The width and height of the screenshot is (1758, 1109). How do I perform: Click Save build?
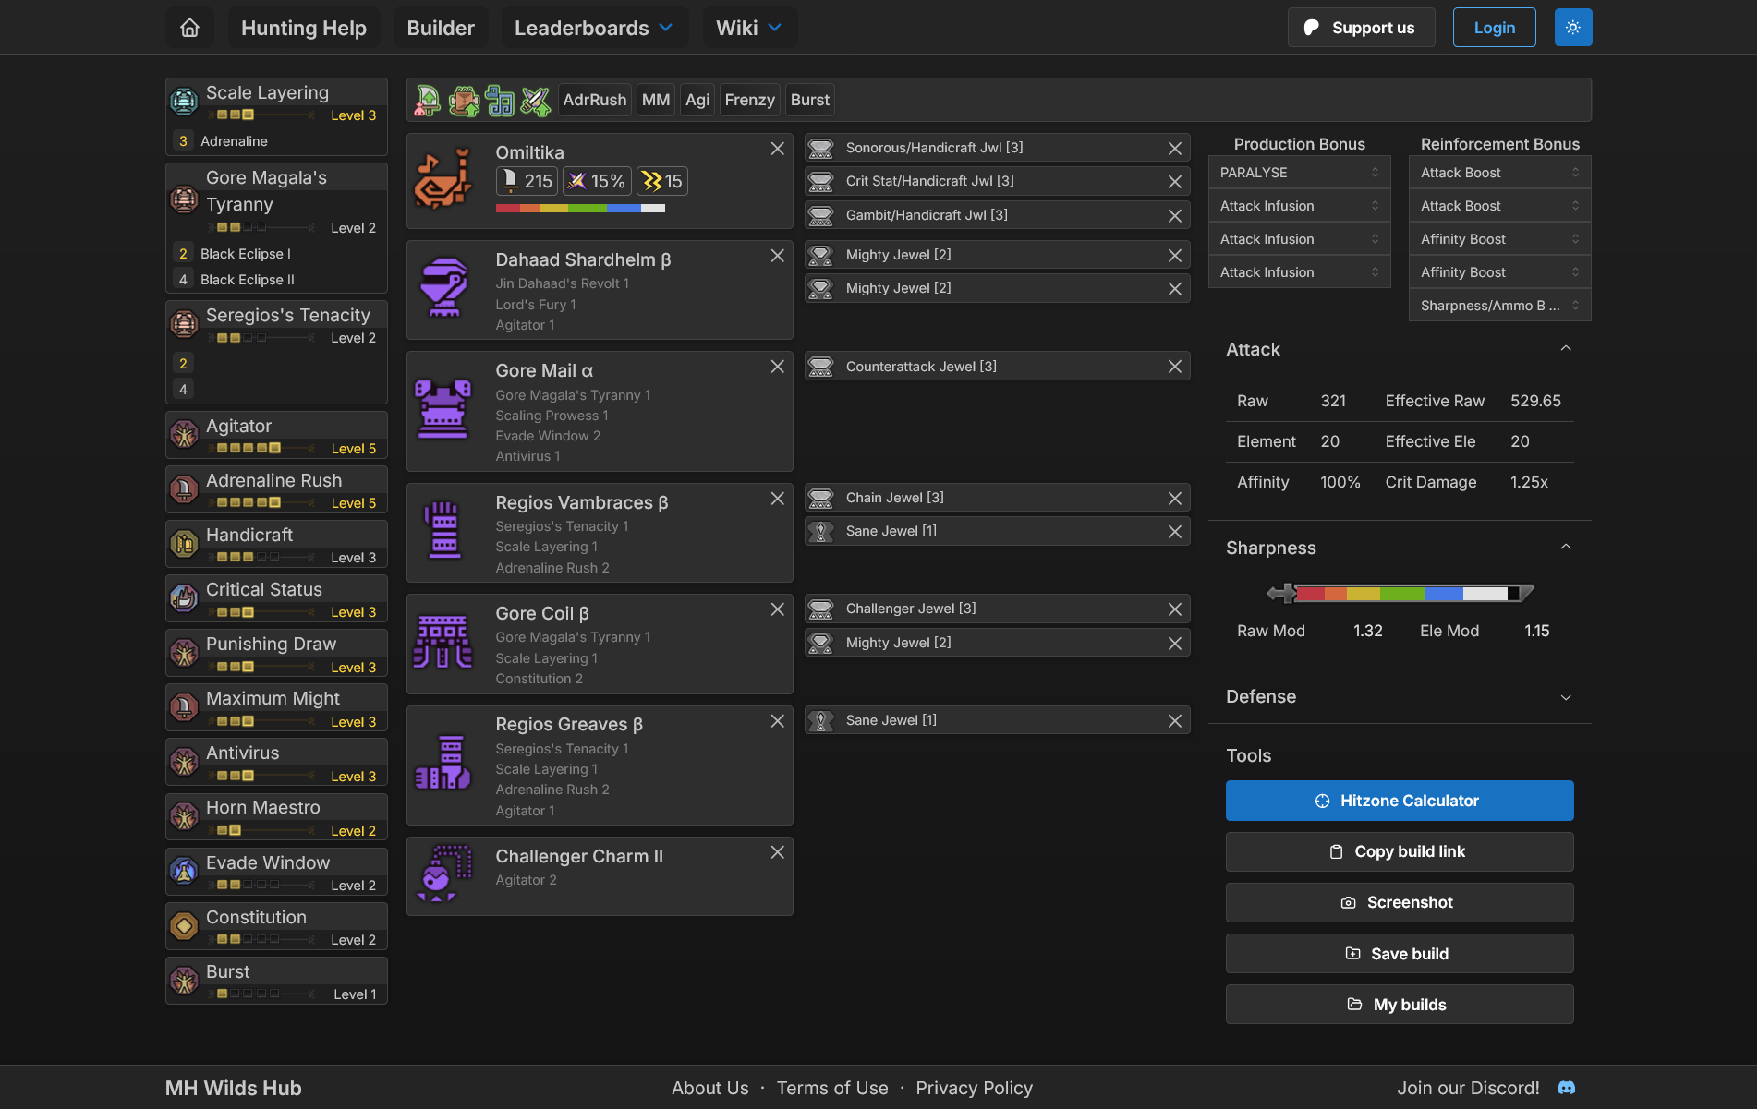pyautogui.click(x=1399, y=954)
